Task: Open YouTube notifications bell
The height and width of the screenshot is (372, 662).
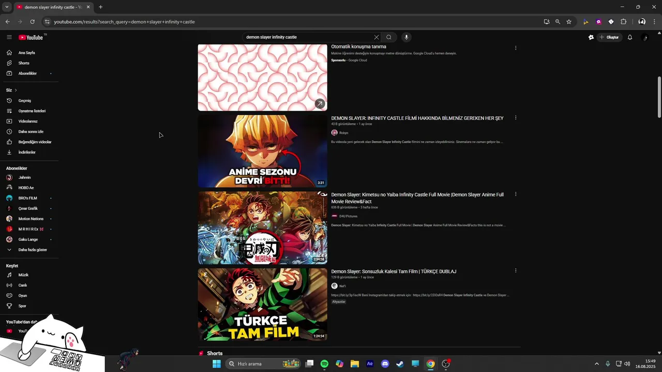Action: (x=630, y=37)
